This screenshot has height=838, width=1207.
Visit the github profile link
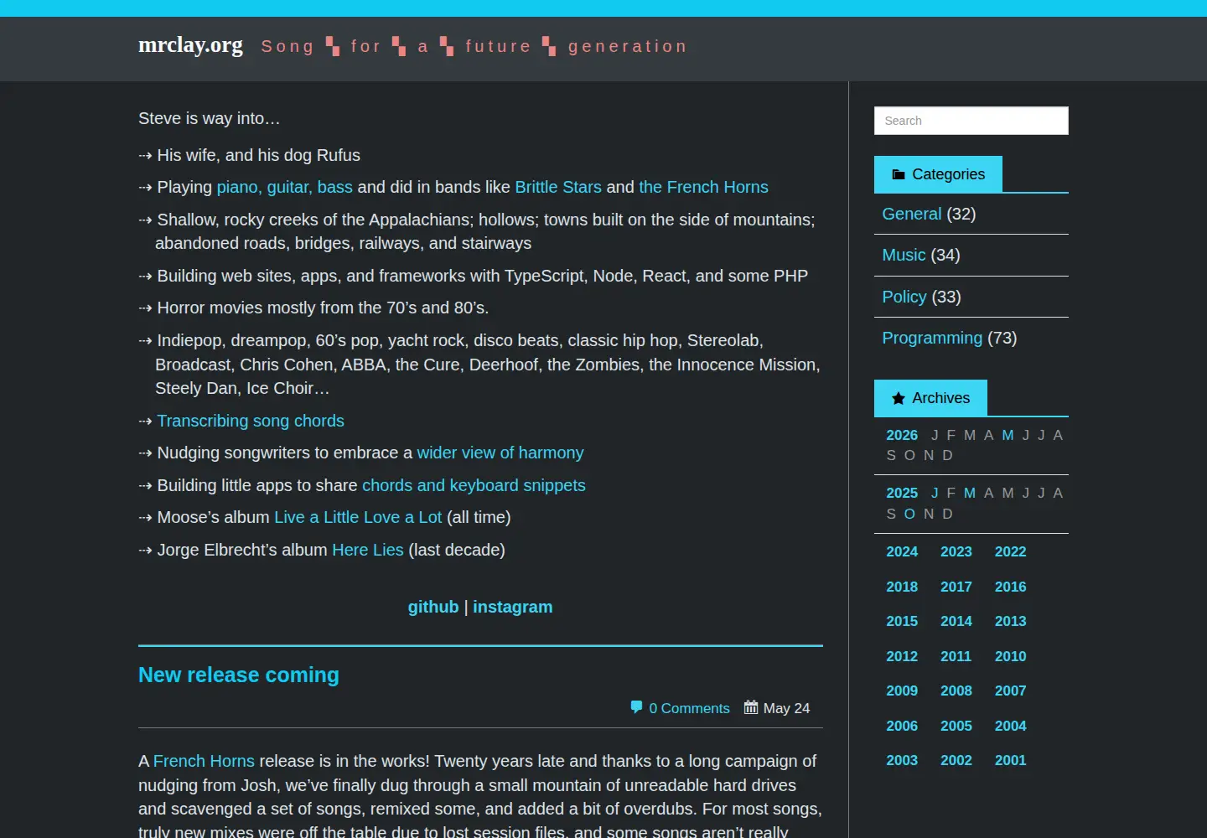click(433, 607)
